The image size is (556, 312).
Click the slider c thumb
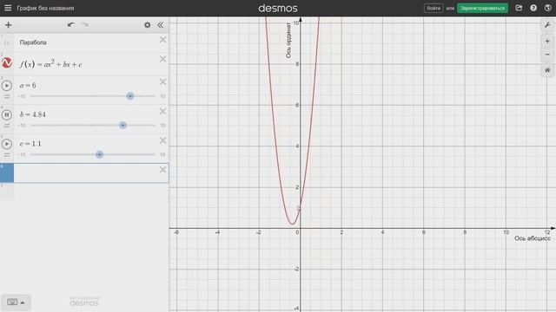pos(99,154)
